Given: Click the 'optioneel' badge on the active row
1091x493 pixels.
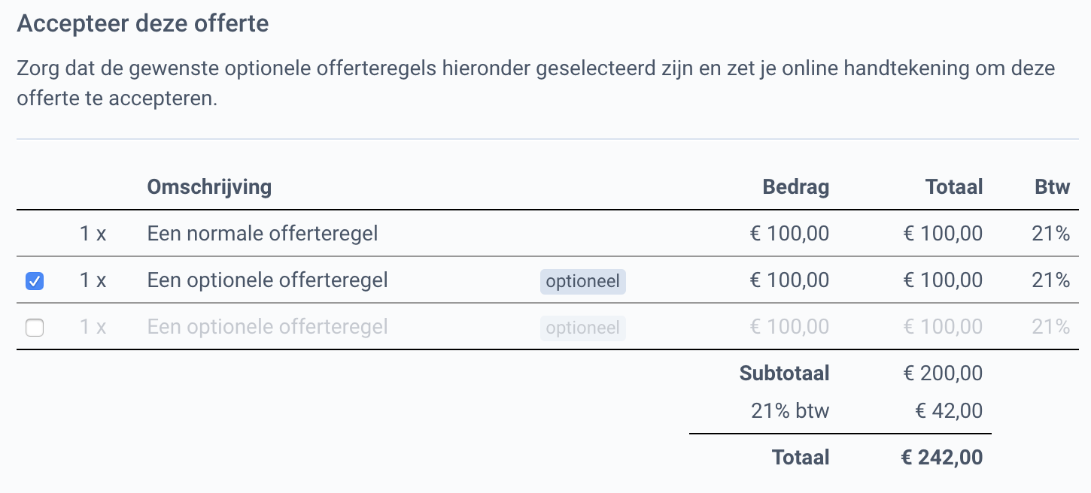Looking at the screenshot, I should point(582,281).
